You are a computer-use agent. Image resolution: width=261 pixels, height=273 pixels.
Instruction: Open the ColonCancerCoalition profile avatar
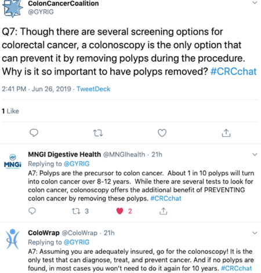click(13, 9)
